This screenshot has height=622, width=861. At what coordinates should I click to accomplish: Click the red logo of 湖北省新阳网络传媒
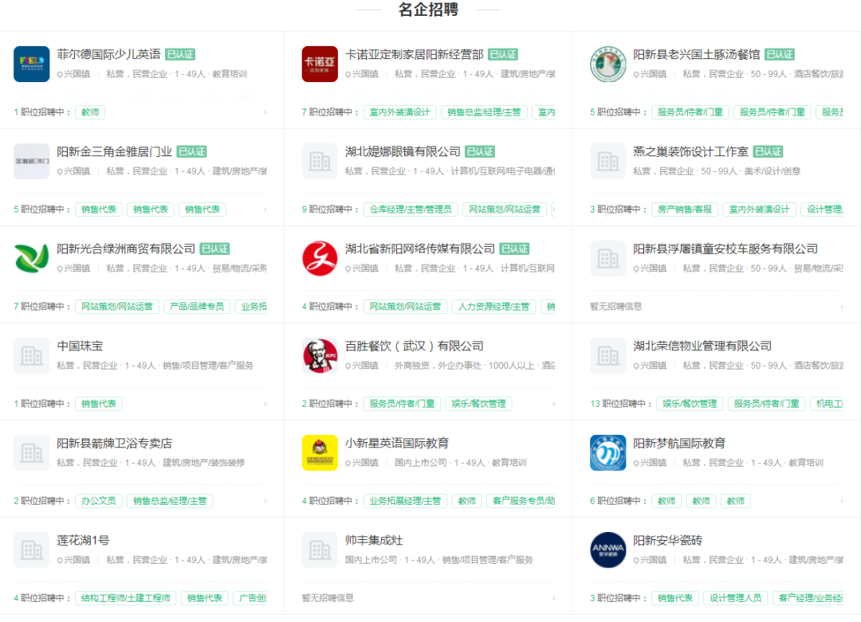(x=320, y=258)
